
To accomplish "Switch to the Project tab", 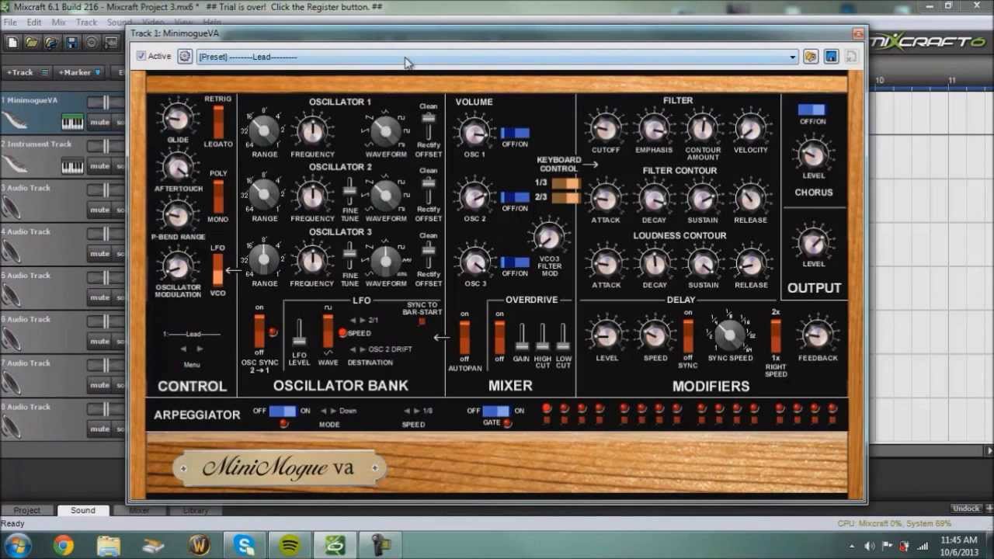I will click(x=26, y=510).
